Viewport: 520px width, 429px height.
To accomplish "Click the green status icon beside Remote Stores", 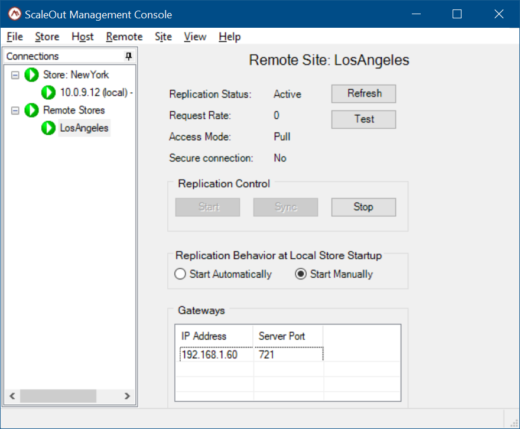I will click(31, 110).
